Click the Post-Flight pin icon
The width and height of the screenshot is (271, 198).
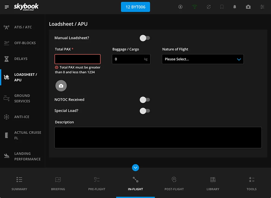tap(174, 180)
